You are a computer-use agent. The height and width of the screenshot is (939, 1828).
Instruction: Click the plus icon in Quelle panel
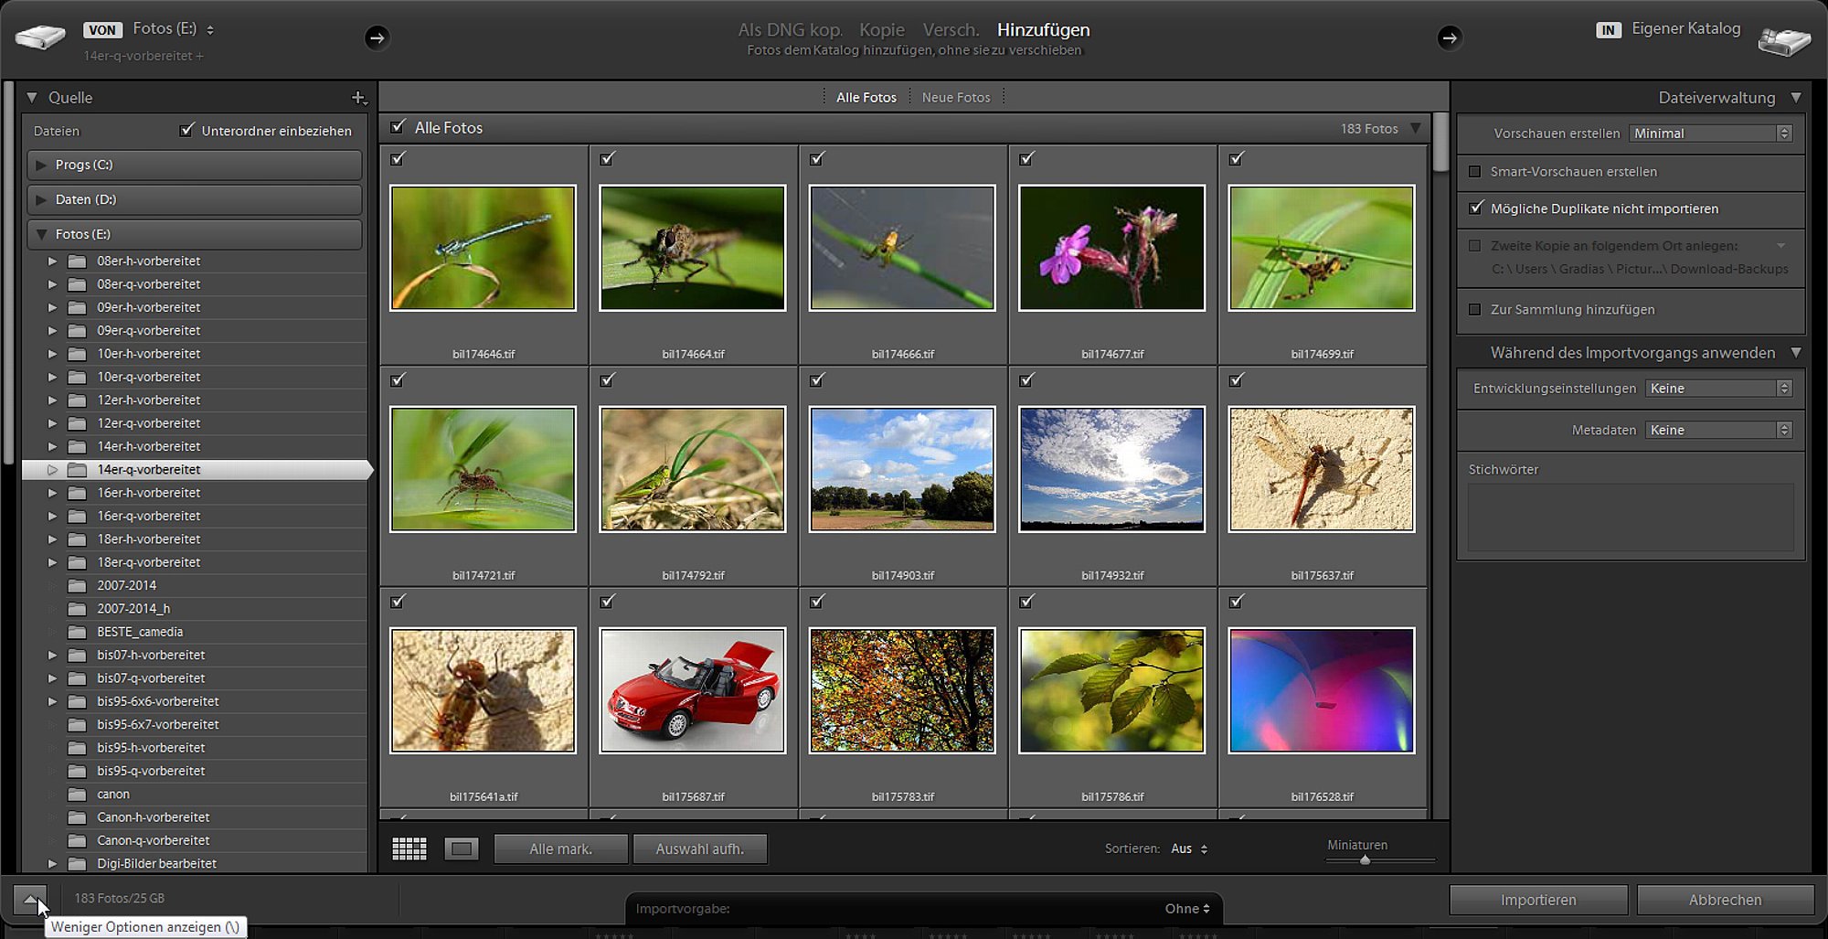pos(357,98)
